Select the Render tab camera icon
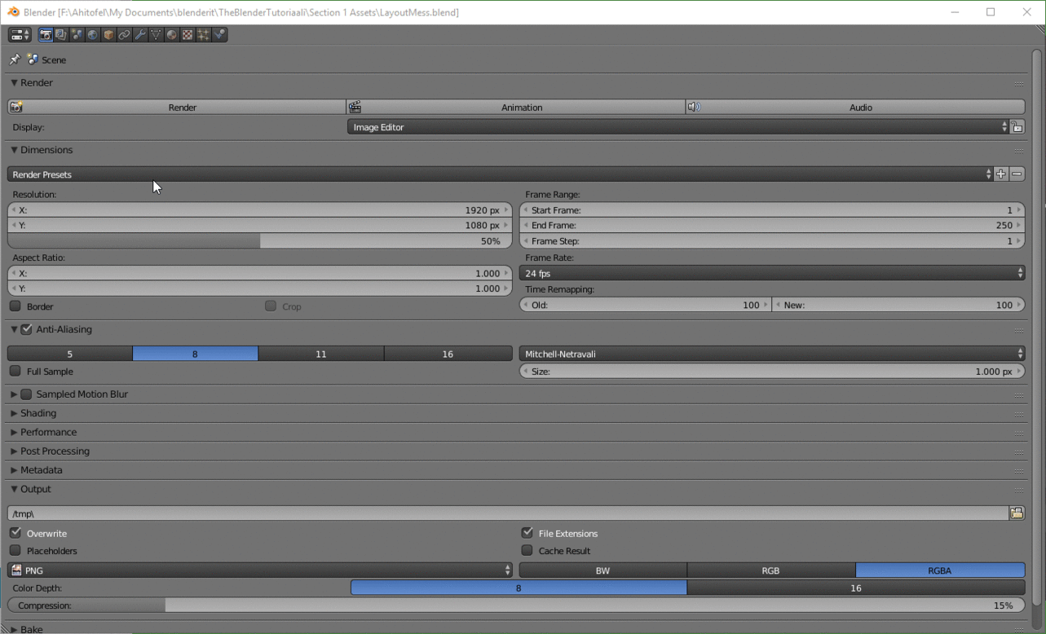 coord(46,35)
